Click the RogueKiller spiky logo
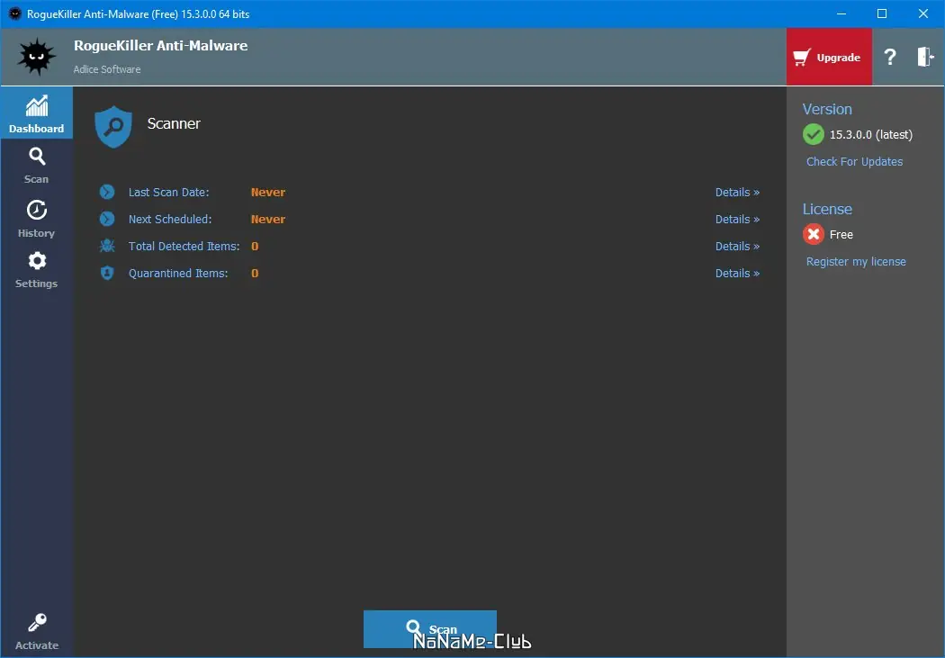Viewport: 945px width, 658px height. (x=36, y=57)
